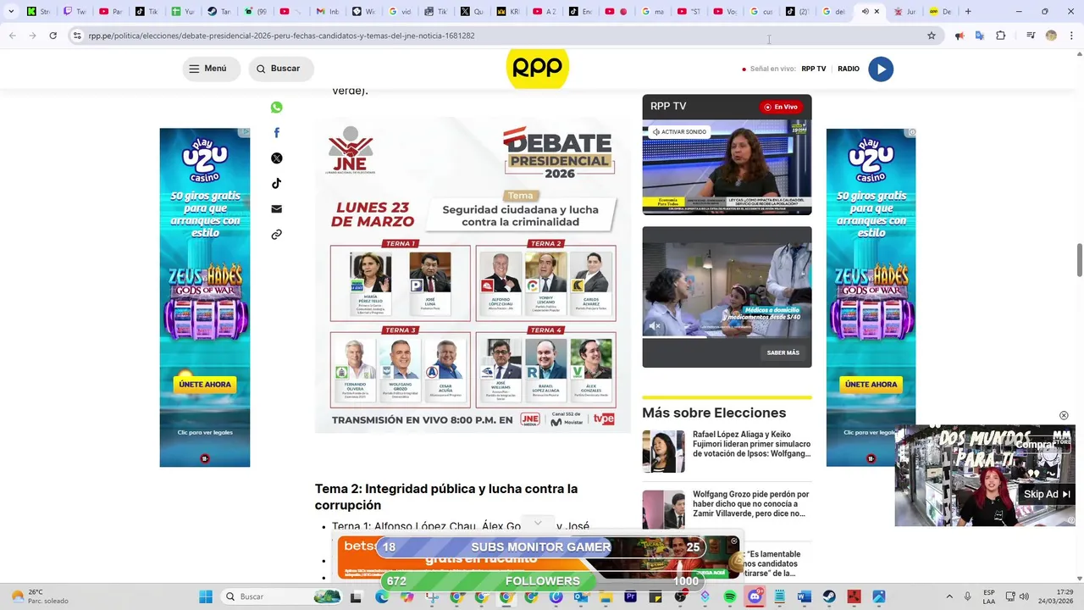Viewport: 1084px width, 610px height.
Task: Click ÚNETE AHORA on right casino ad
Action: (x=871, y=384)
